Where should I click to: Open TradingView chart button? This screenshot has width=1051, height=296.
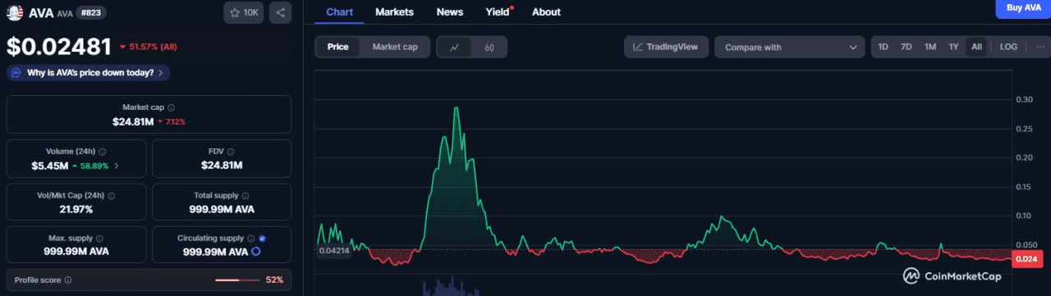pyautogui.click(x=666, y=47)
